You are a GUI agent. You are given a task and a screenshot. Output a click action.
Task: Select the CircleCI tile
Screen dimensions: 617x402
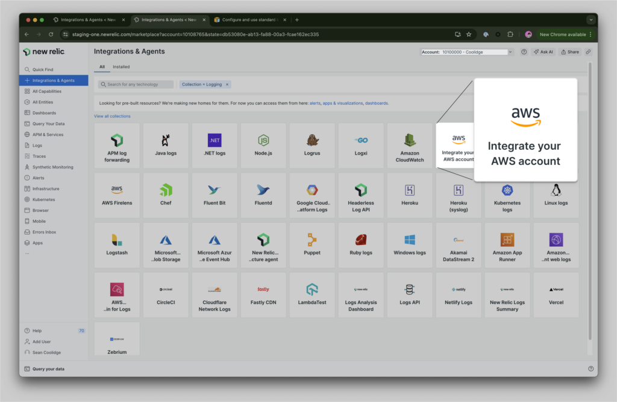click(x=166, y=295)
